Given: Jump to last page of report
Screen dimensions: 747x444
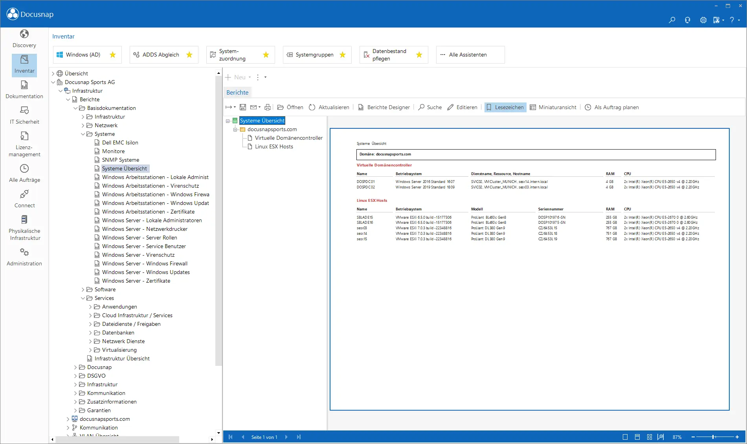Looking at the screenshot, I should tap(299, 437).
